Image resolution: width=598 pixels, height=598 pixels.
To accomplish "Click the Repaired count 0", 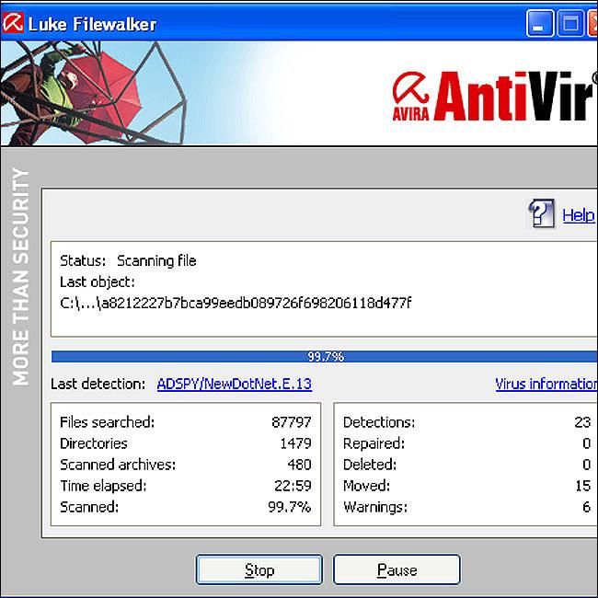I will [x=587, y=443].
